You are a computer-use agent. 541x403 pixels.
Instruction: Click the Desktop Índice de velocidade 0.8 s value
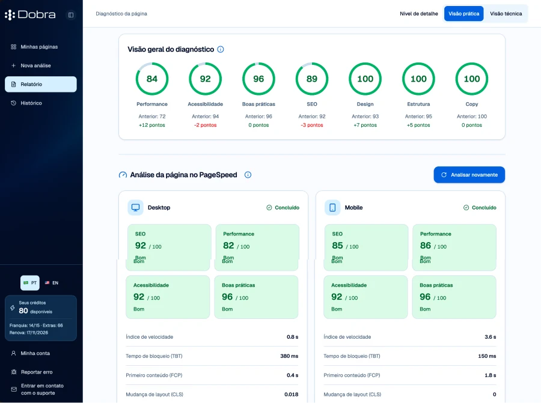coord(292,337)
